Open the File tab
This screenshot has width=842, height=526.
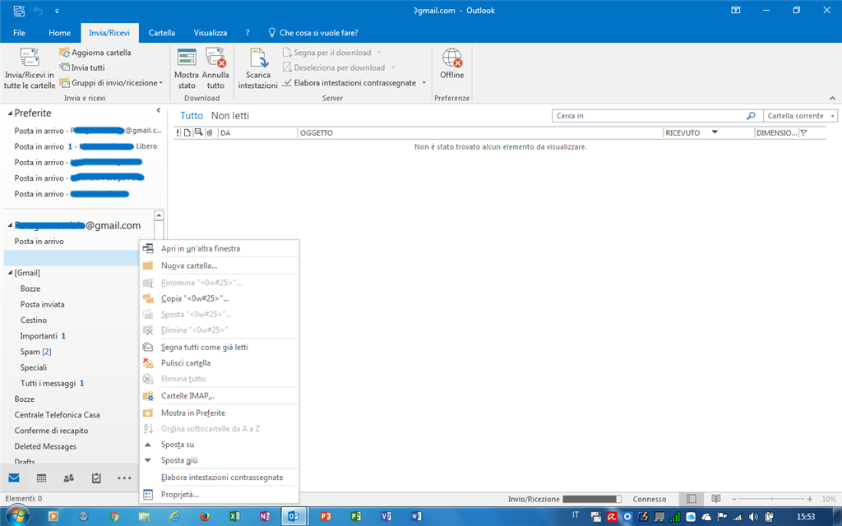pos(20,33)
